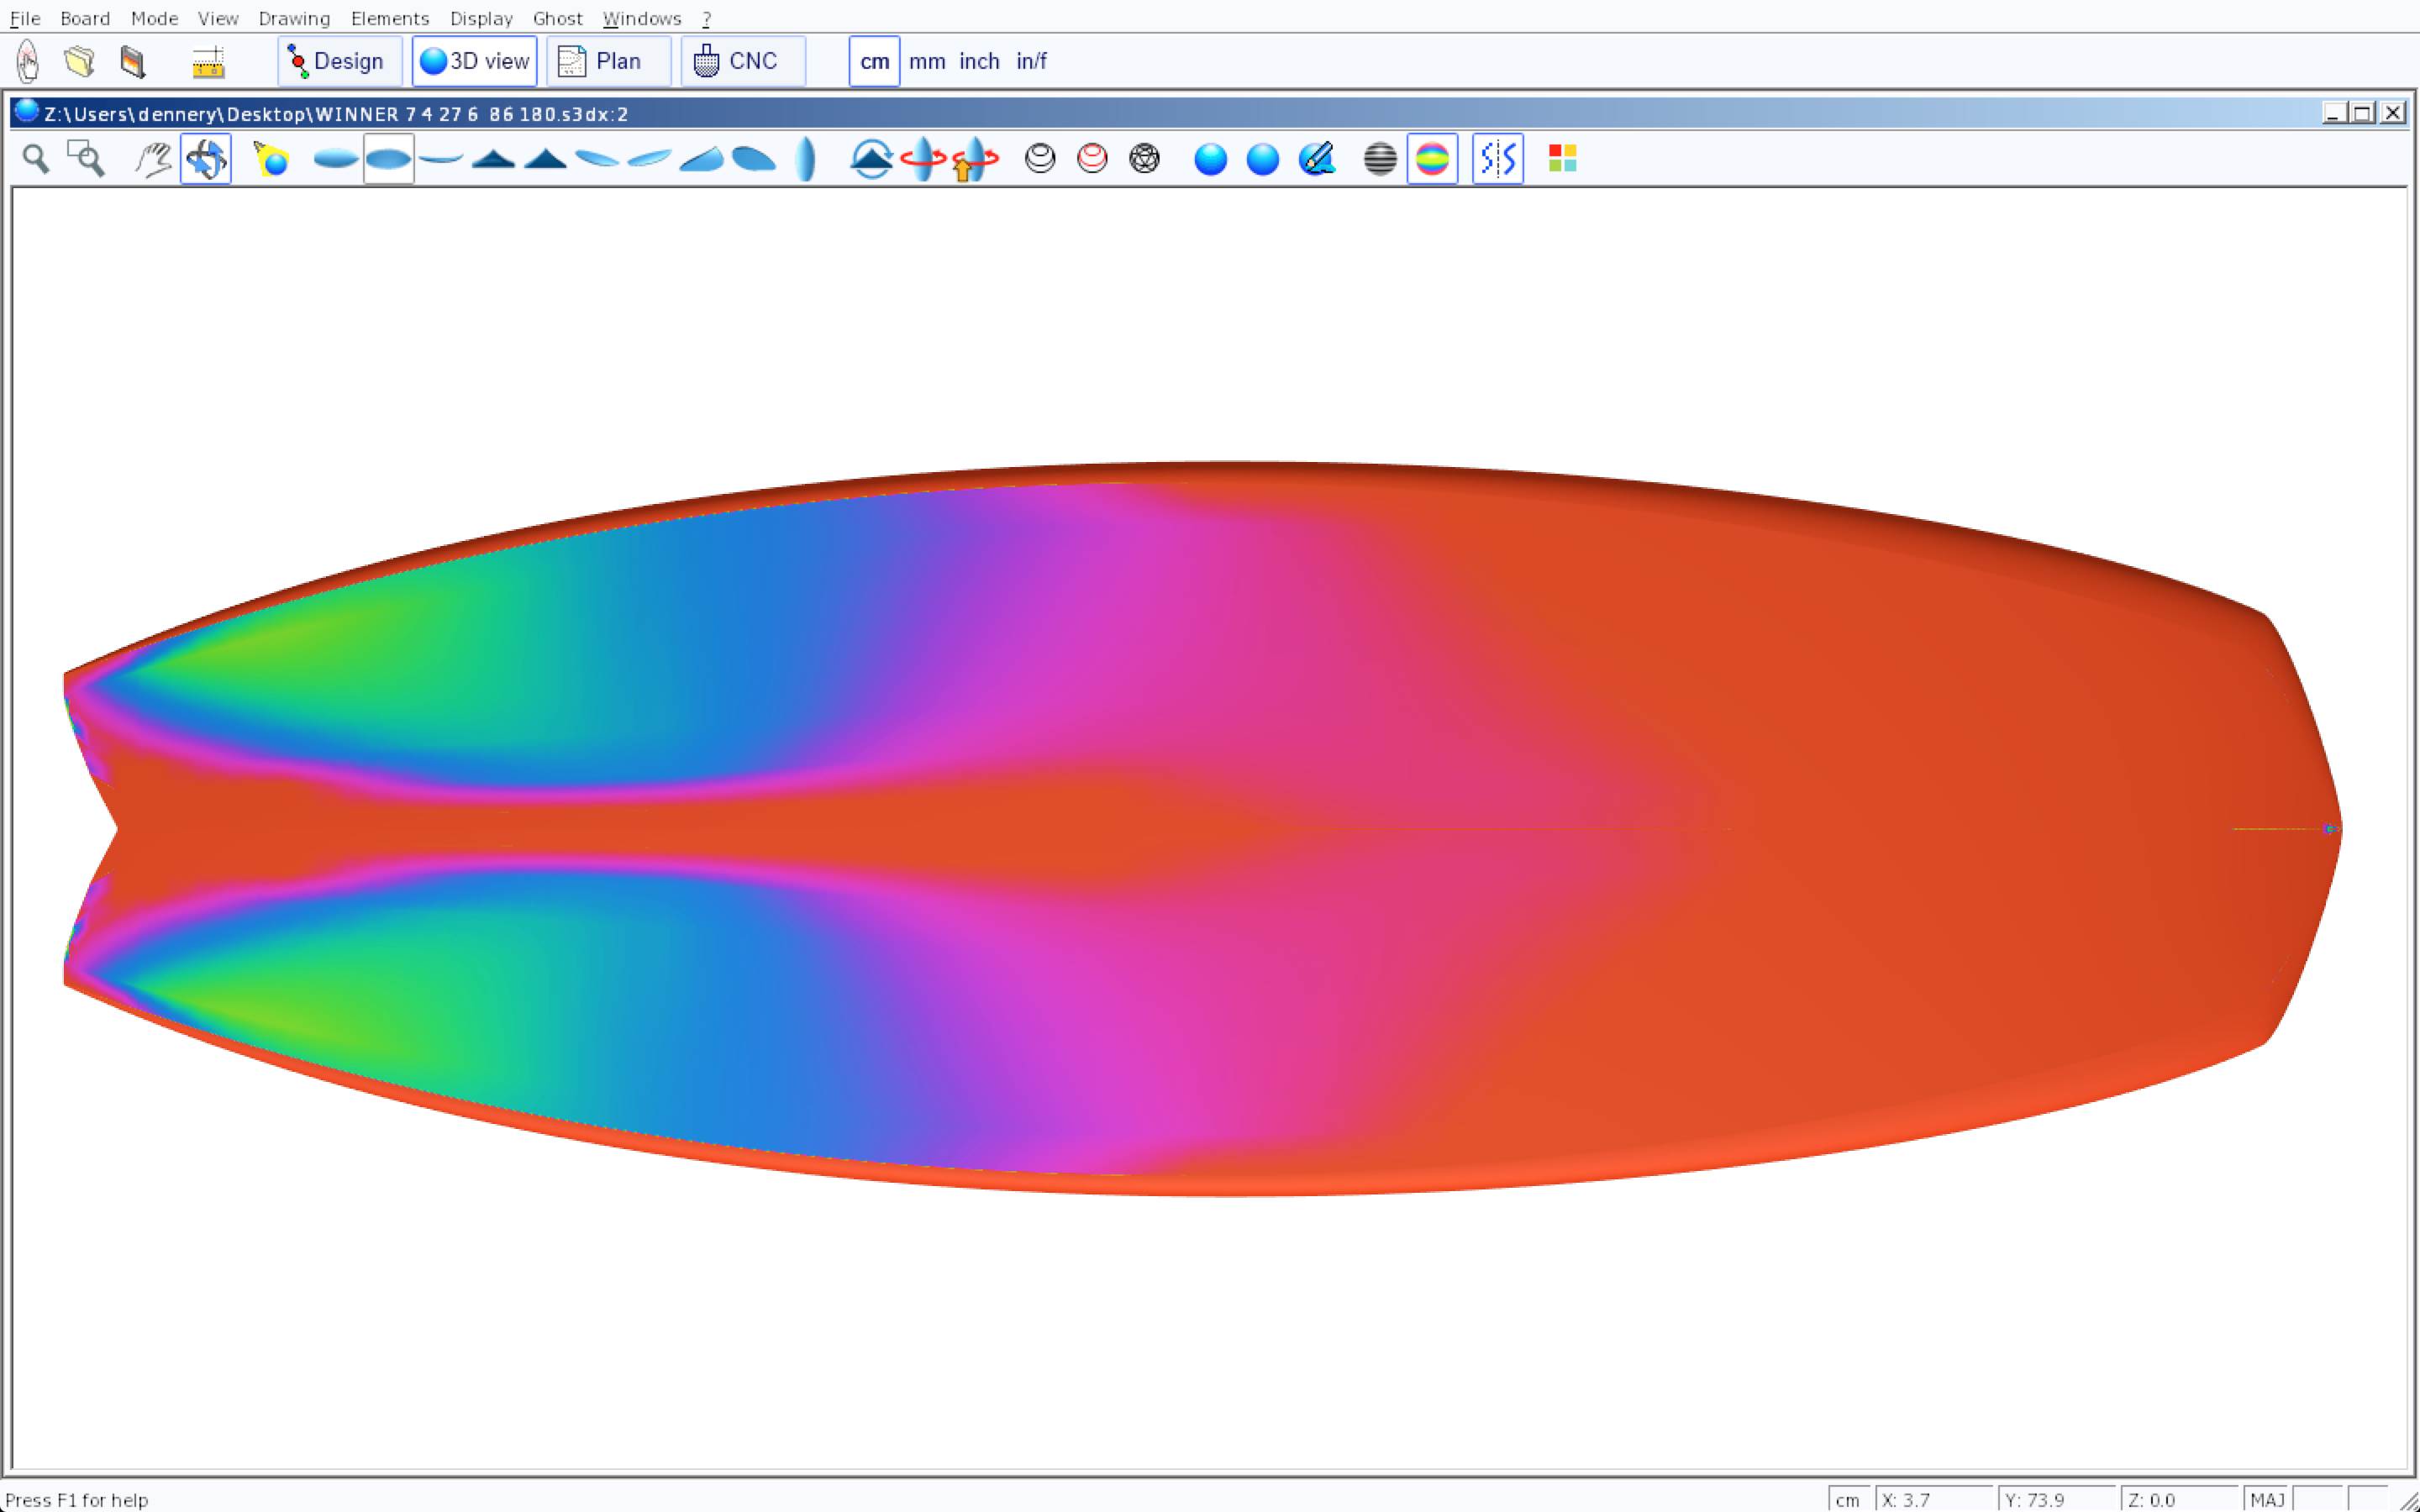
Task: Click the four-color squares palette icon
Action: 1562,158
